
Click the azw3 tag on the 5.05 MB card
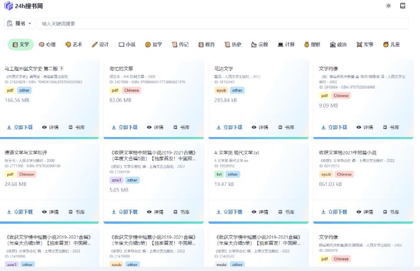pyautogui.click(x=117, y=180)
